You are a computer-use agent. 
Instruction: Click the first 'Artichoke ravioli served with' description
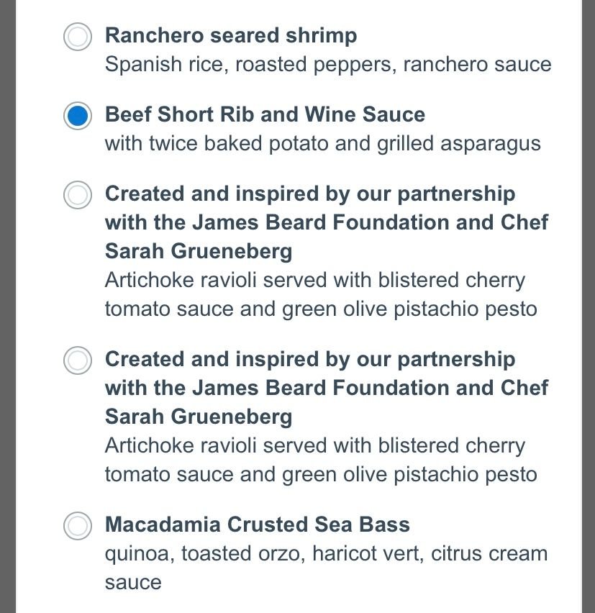point(315,280)
